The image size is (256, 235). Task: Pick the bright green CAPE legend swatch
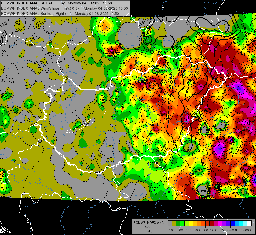click(182, 223)
